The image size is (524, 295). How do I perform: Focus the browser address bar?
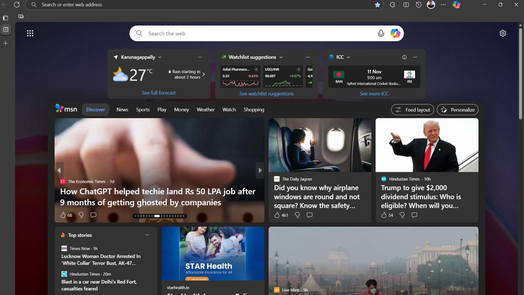pyautogui.click(x=205, y=5)
